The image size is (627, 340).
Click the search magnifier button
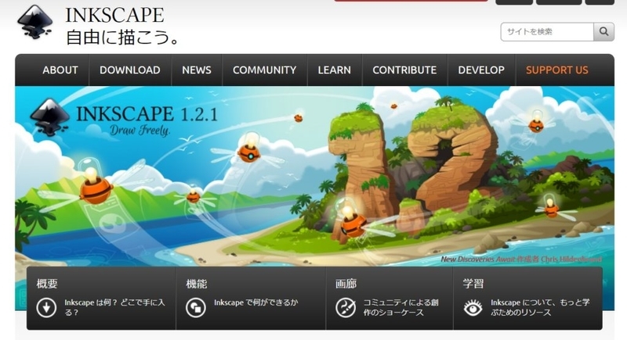(x=603, y=31)
